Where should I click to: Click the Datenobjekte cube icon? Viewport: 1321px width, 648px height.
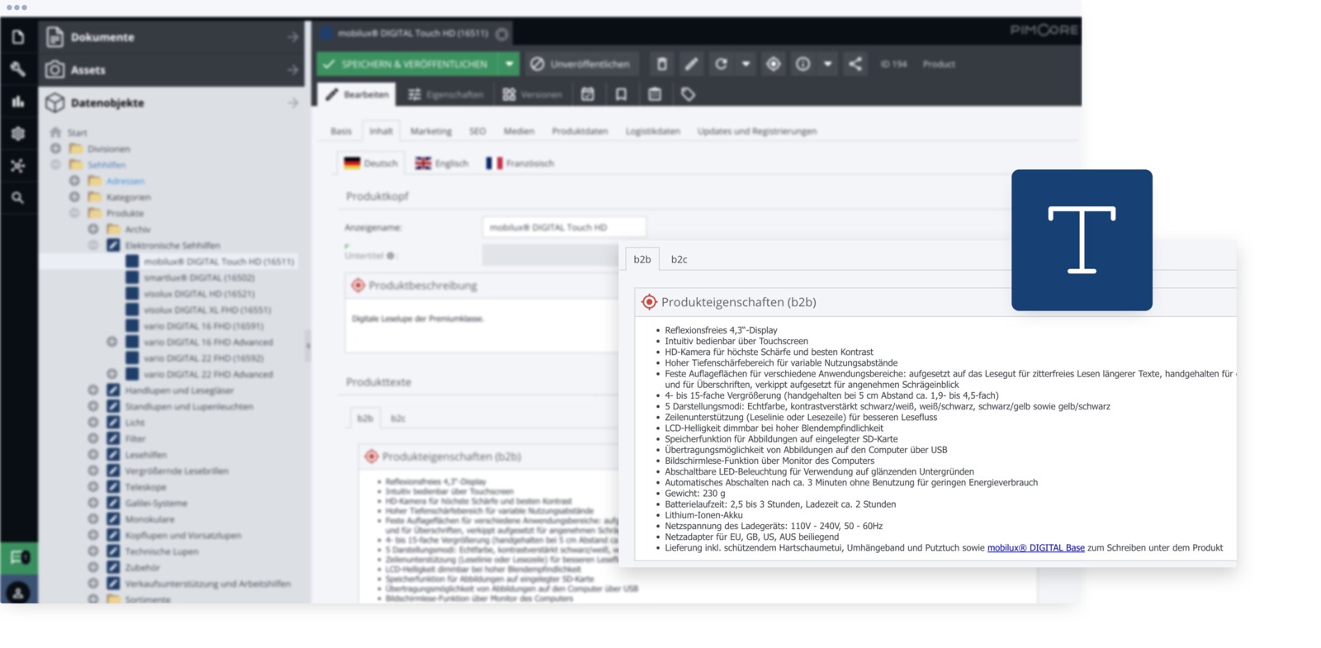[x=55, y=102]
